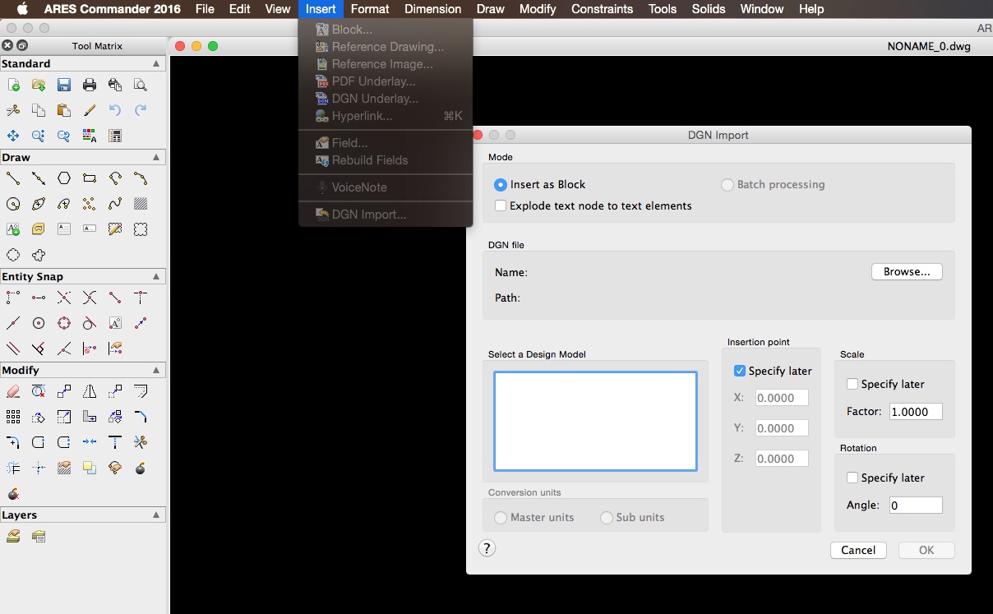Click the Undo arrow icon
993x614 pixels.
[x=115, y=110]
